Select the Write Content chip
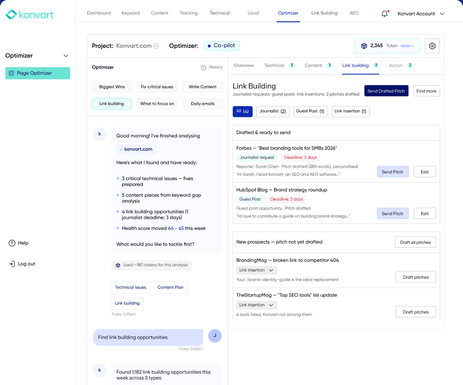The height and width of the screenshot is (385, 463). tap(203, 87)
